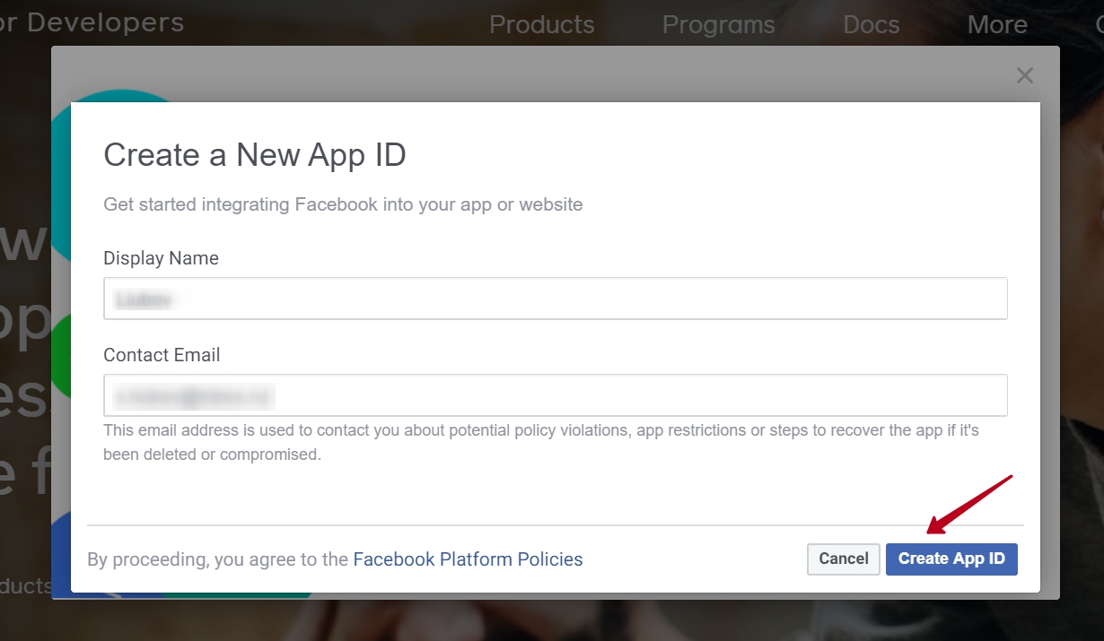Click the 'By proceeding, you agree' text
Viewport: 1104px width, 641px height.
point(217,559)
